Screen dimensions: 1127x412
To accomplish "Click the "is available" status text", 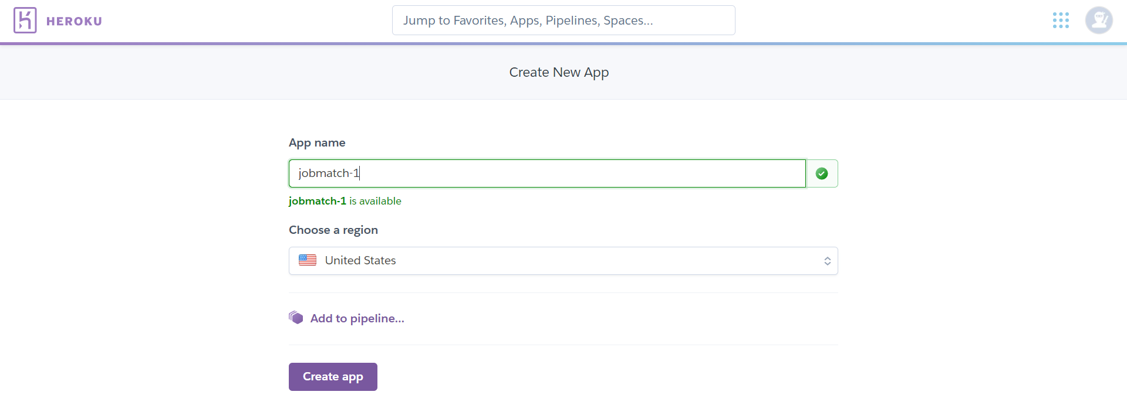I will [375, 201].
